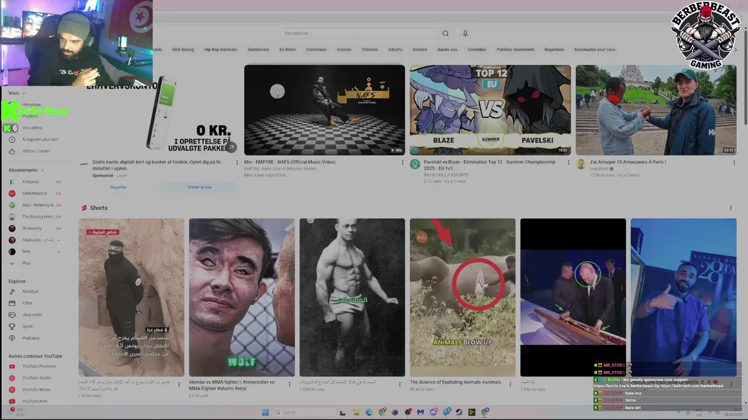Select the Histoire filter chip
This screenshot has width=748, height=420.
344,50
